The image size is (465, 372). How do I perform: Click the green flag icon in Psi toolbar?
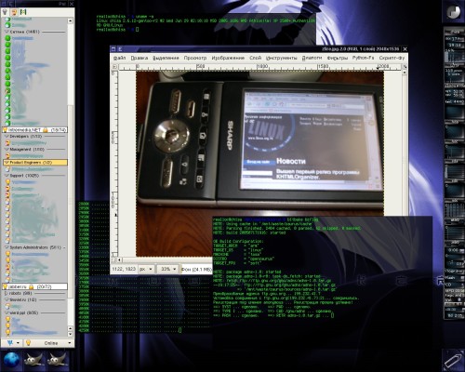pyautogui.click(x=23, y=12)
